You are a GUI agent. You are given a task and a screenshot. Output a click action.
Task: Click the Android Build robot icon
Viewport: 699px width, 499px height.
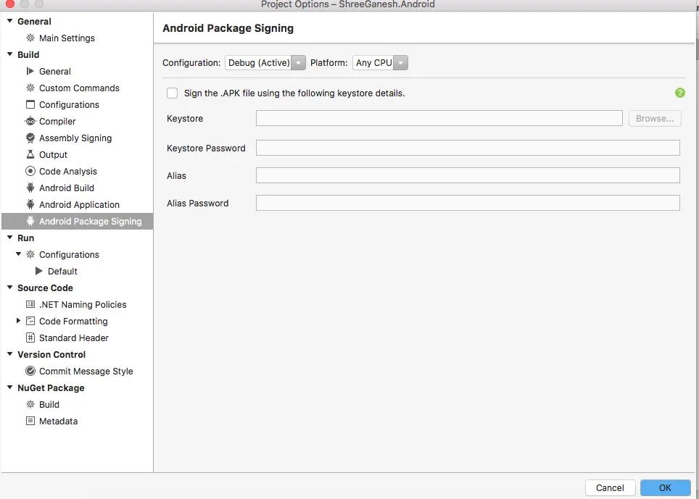coord(30,188)
